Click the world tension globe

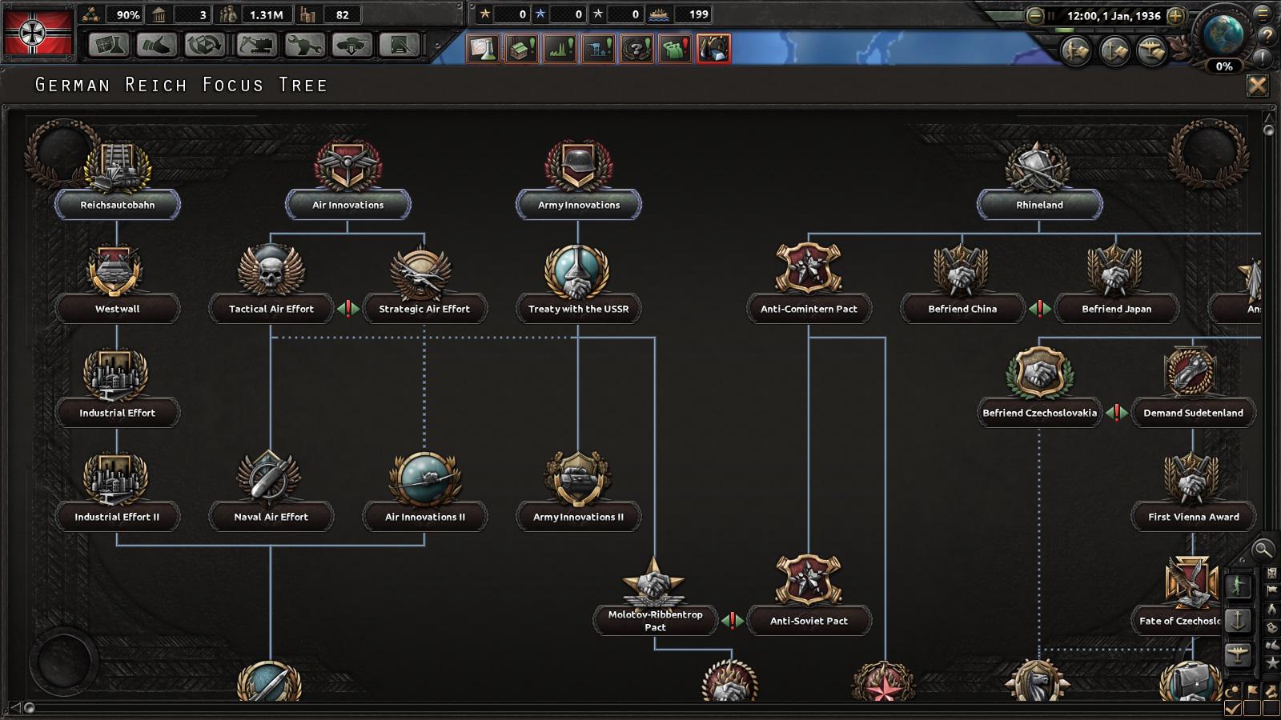[1223, 34]
